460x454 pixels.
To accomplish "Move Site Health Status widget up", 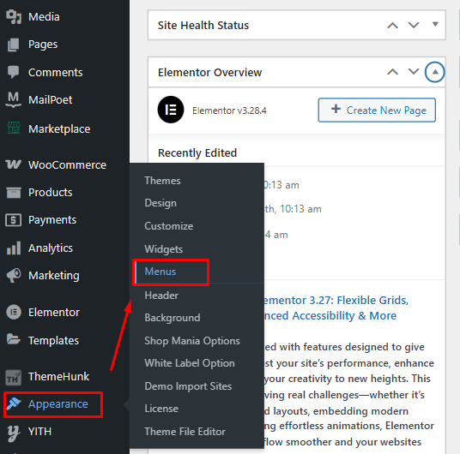I will [x=392, y=25].
